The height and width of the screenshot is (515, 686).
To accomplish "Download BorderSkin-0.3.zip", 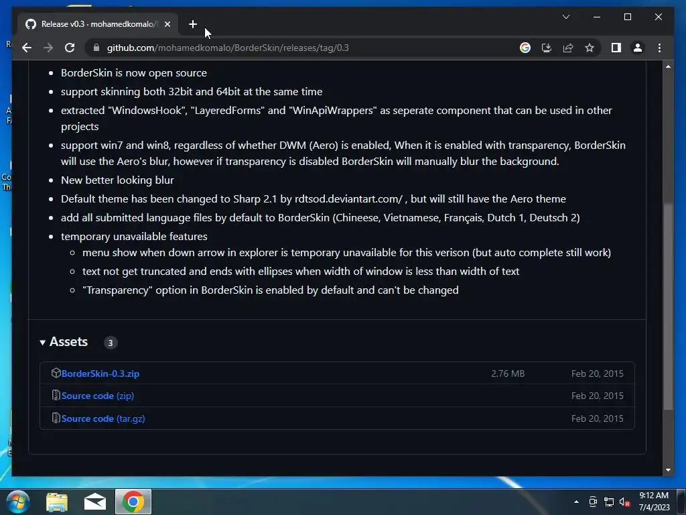I will coord(100,374).
